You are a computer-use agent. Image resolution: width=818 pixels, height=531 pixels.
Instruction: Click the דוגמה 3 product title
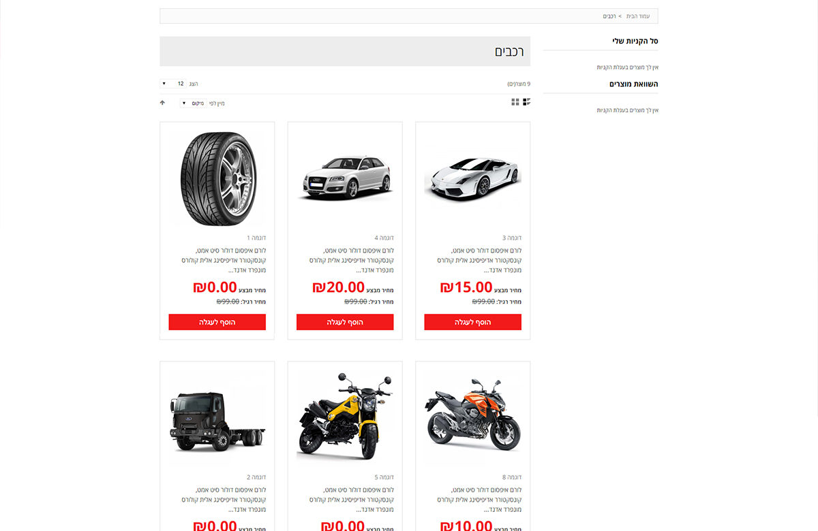click(x=512, y=238)
